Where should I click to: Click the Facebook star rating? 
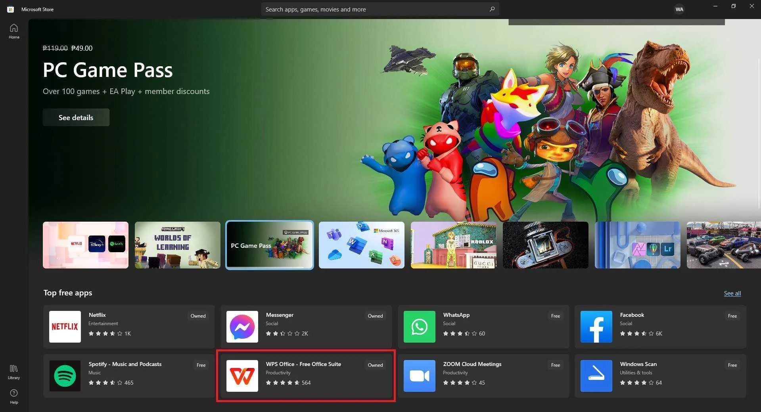[x=637, y=333]
